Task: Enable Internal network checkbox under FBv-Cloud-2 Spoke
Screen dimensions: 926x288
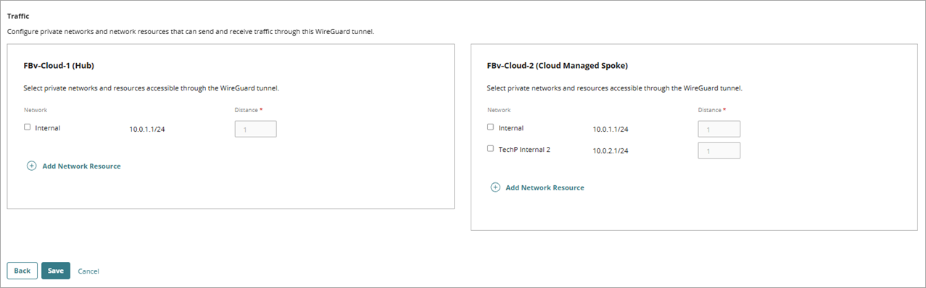Action: (x=490, y=127)
